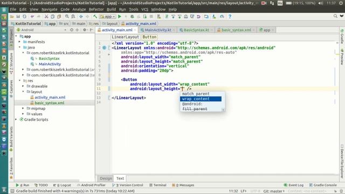
Task: Click the Cut scissors icon
Action: pos(46,17)
